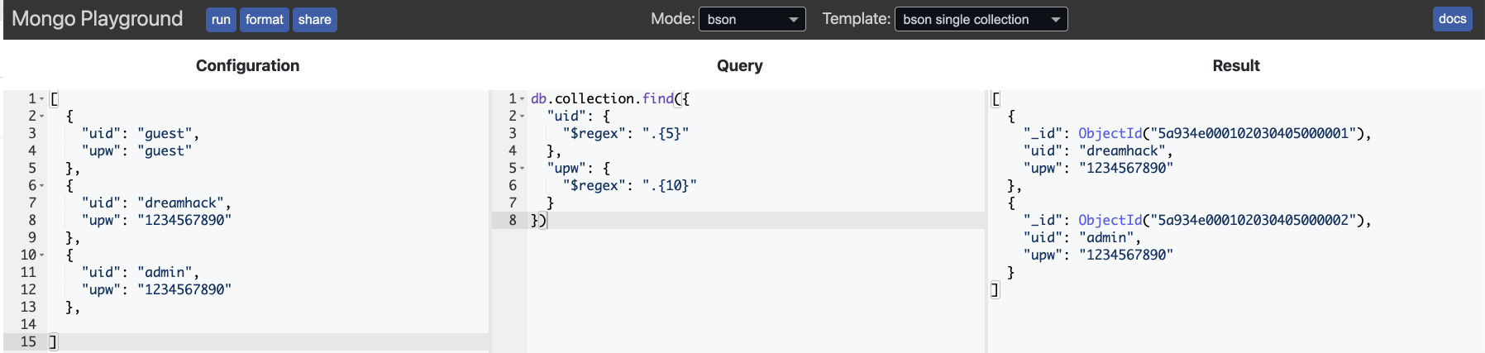Click the share button
Image resolution: width=1485 pixels, height=353 pixels.
pos(315,20)
